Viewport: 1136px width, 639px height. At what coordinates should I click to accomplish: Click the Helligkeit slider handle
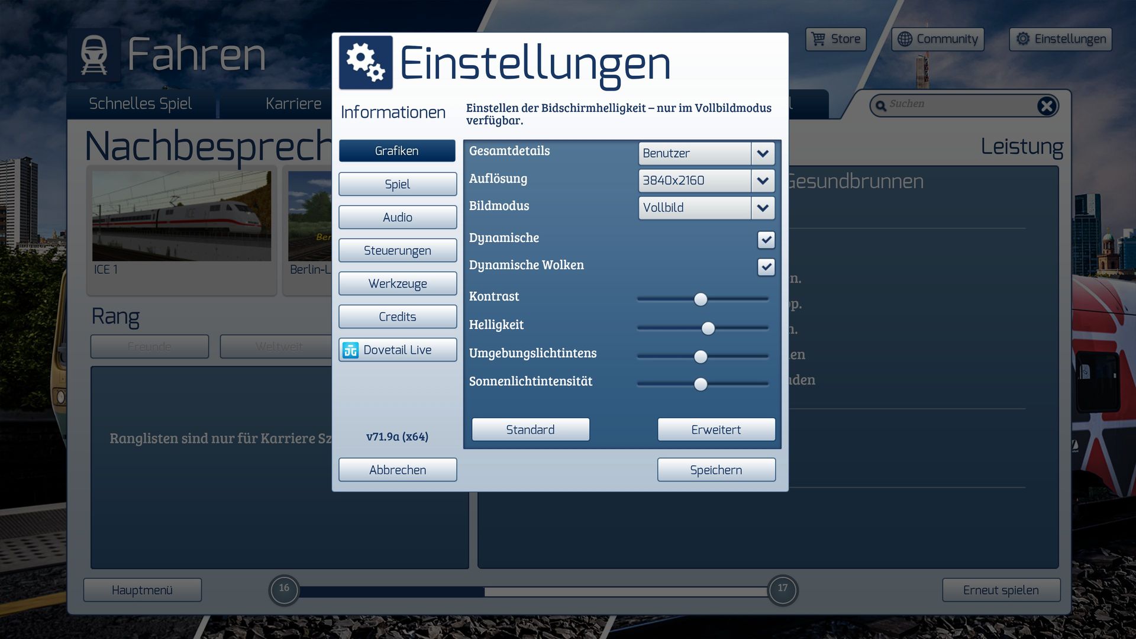pyautogui.click(x=708, y=328)
